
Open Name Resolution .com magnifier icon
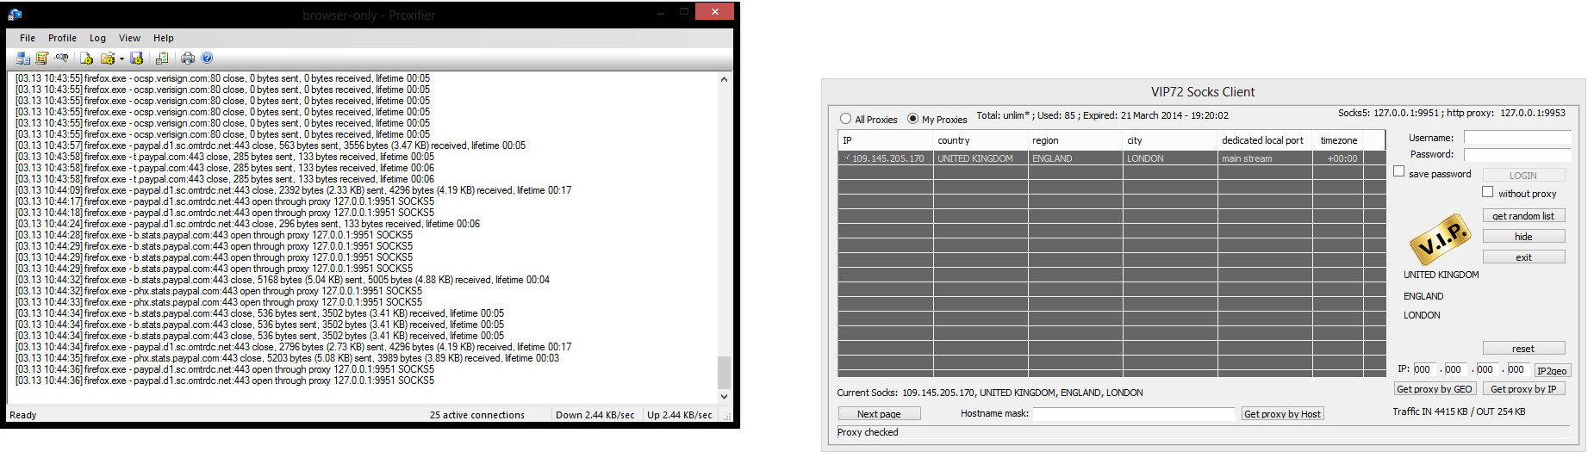61,58
